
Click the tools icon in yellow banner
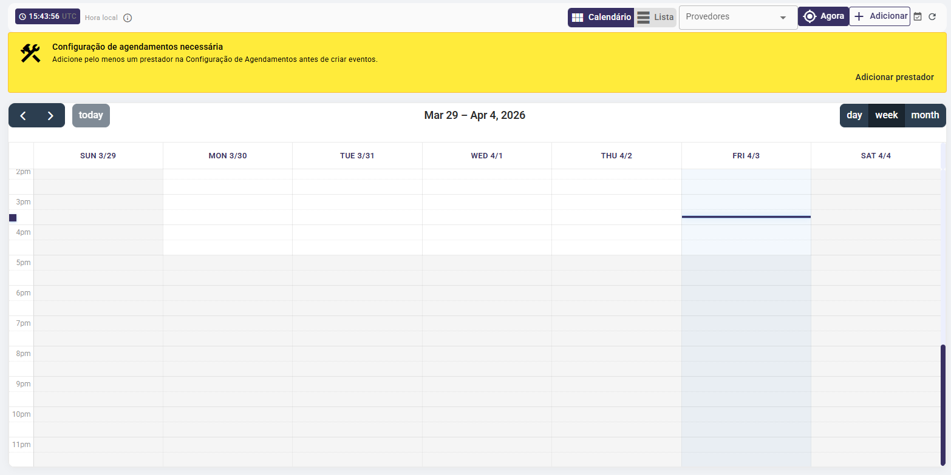[30, 53]
